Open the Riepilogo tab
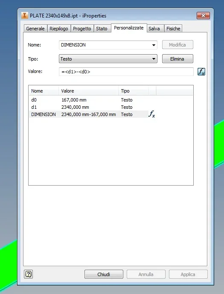The height and width of the screenshot is (294, 224). [x=59, y=29]
